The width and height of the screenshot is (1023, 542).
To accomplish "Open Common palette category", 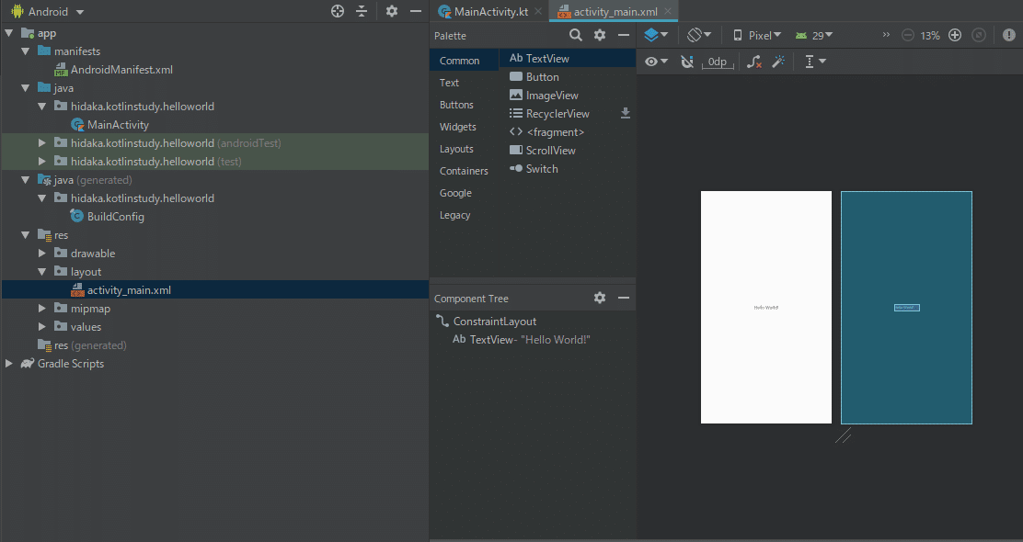I will click(x=464, y=61).
